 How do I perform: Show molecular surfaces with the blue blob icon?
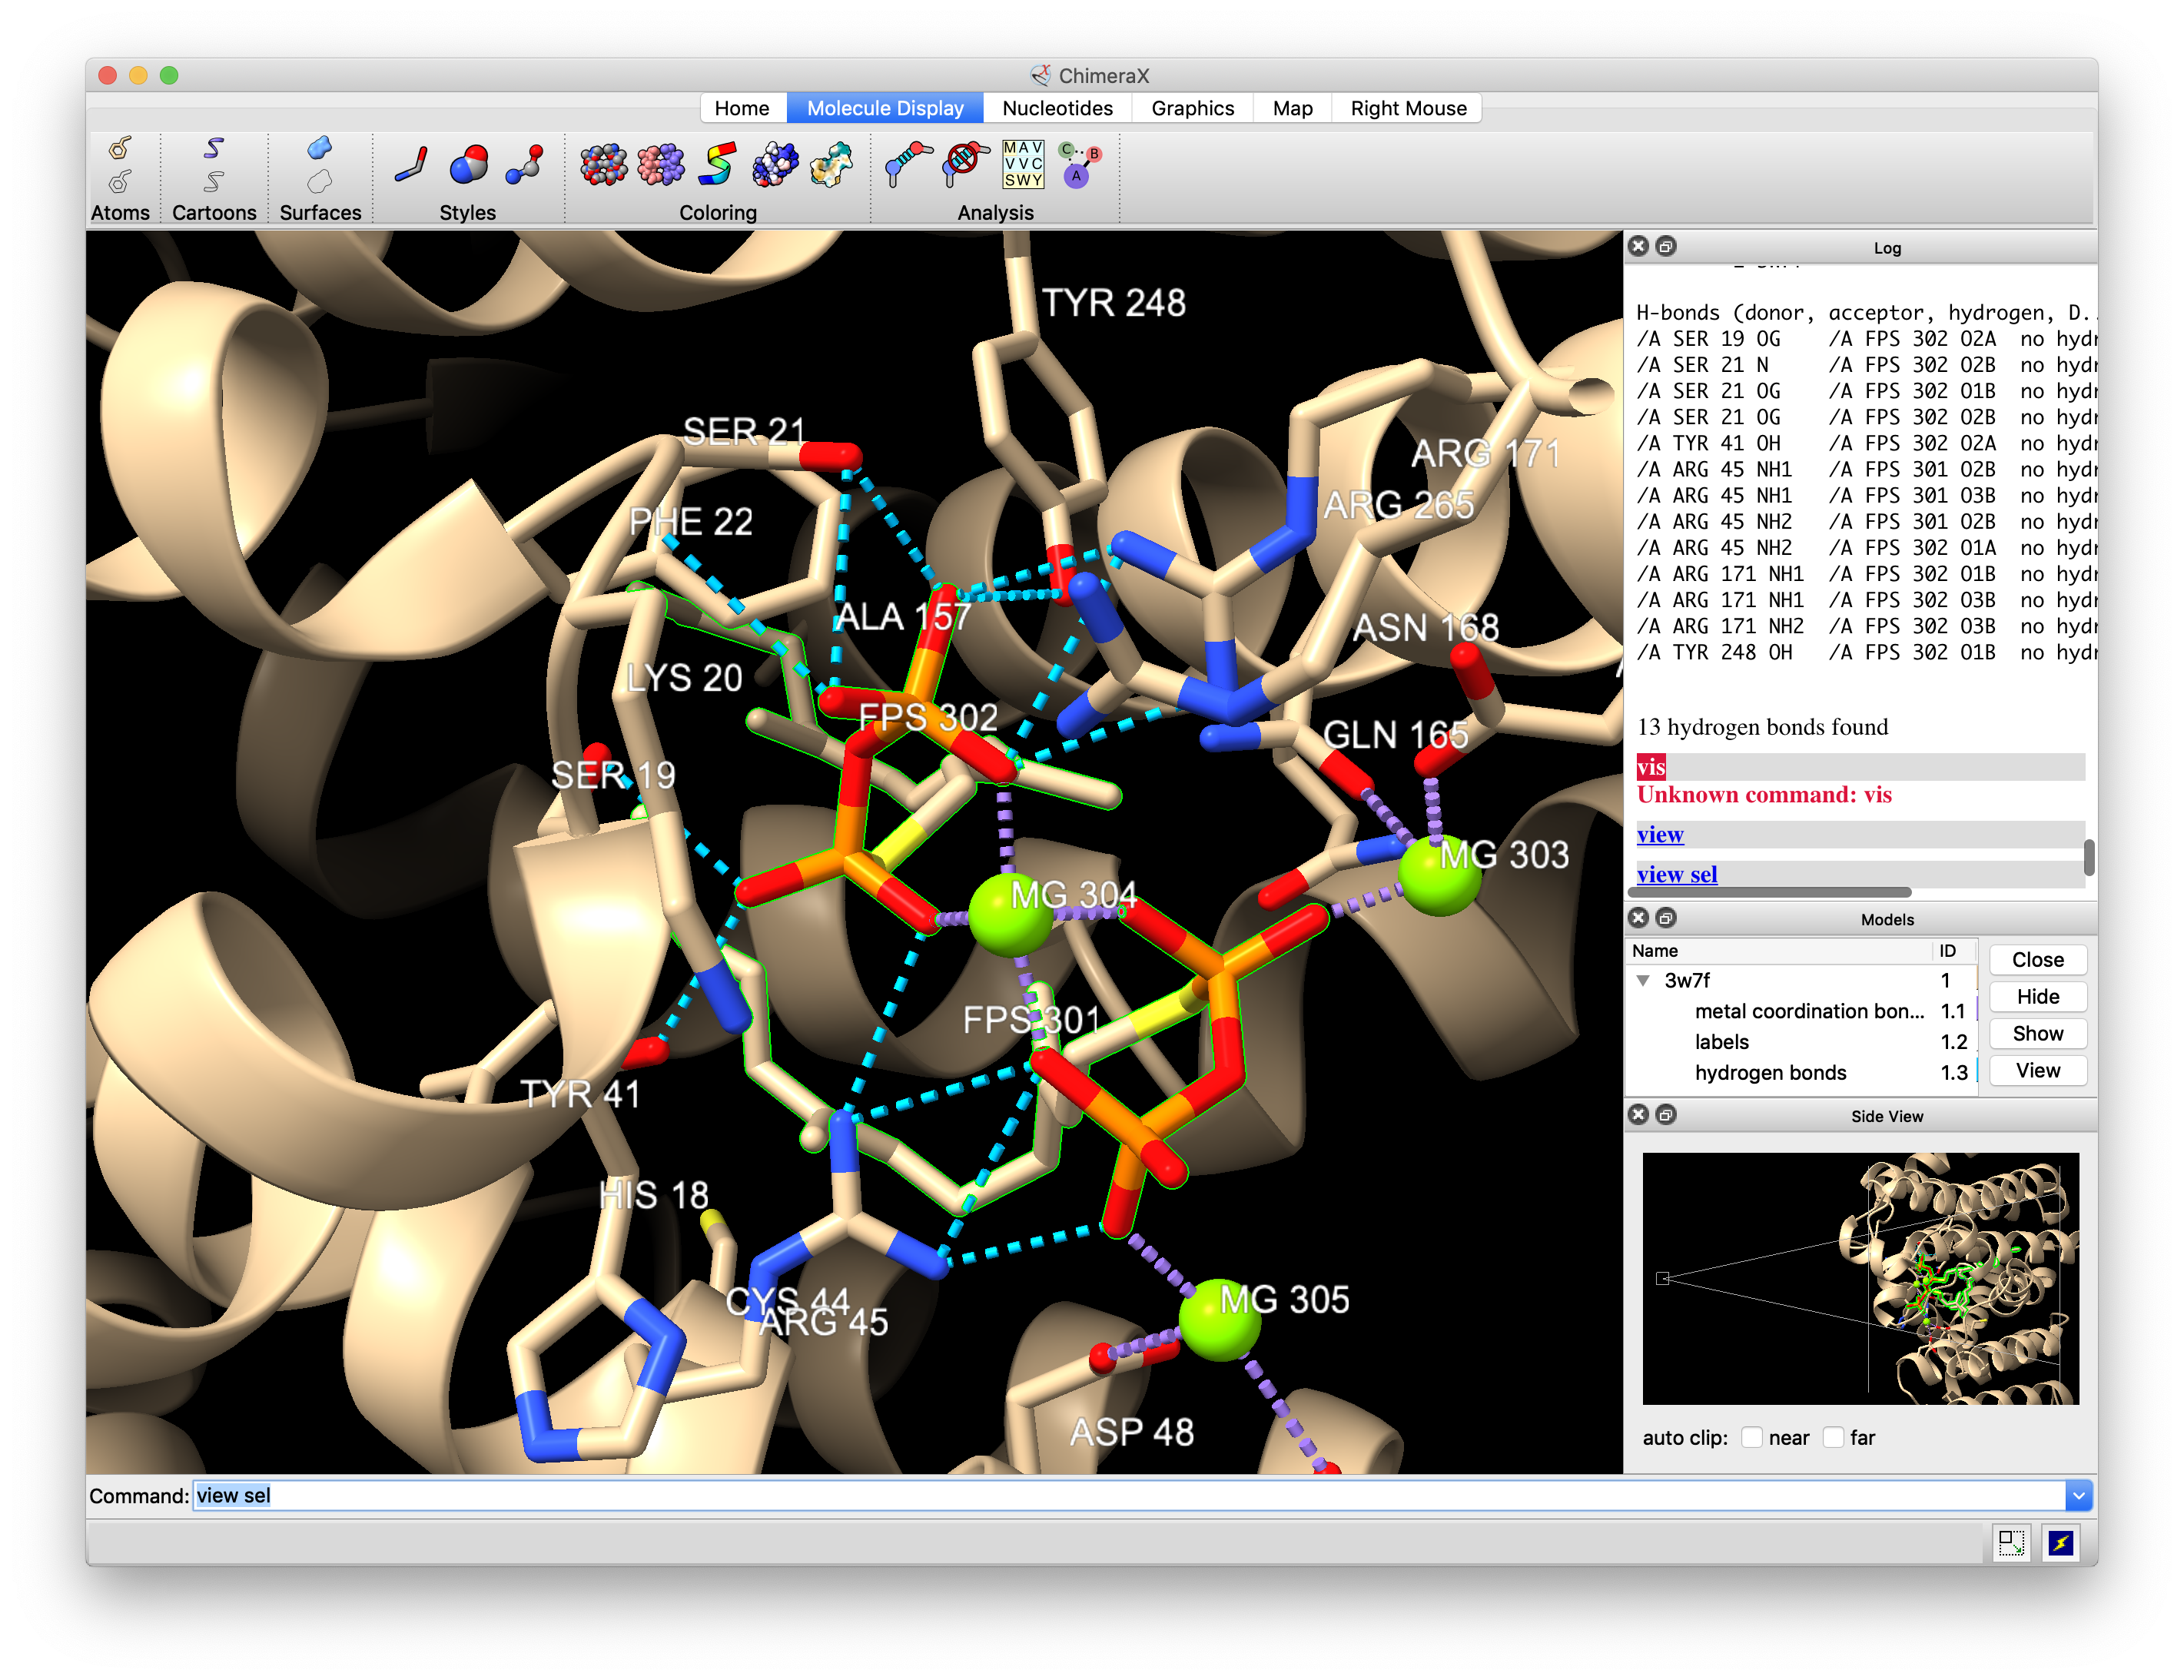(320, 148)
